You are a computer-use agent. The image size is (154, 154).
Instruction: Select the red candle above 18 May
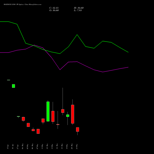tap(63, 111)
